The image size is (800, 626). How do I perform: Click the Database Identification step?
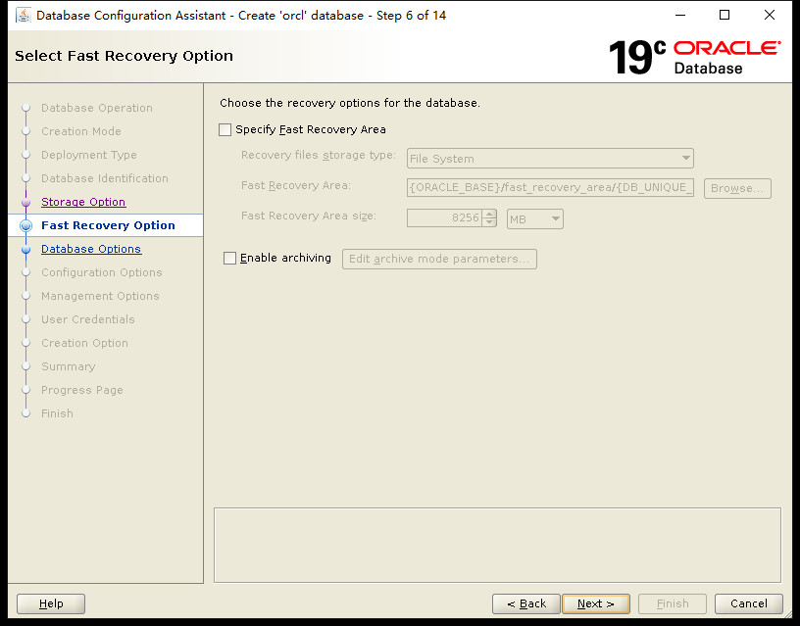click(105, 178)
